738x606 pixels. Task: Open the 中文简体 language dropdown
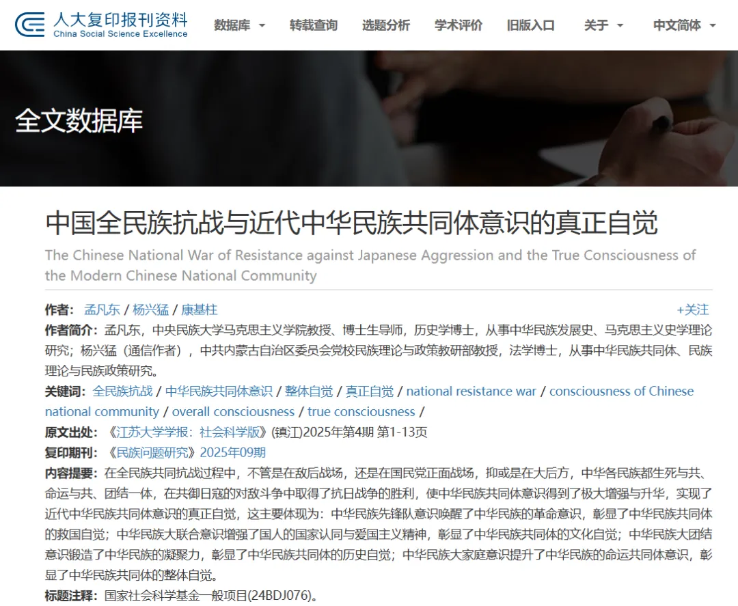pos(684,25)
